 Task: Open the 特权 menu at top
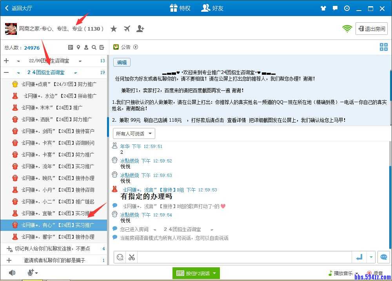coord(180,8)
